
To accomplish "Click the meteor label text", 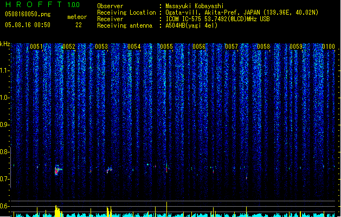I will [x=77, y=17].
